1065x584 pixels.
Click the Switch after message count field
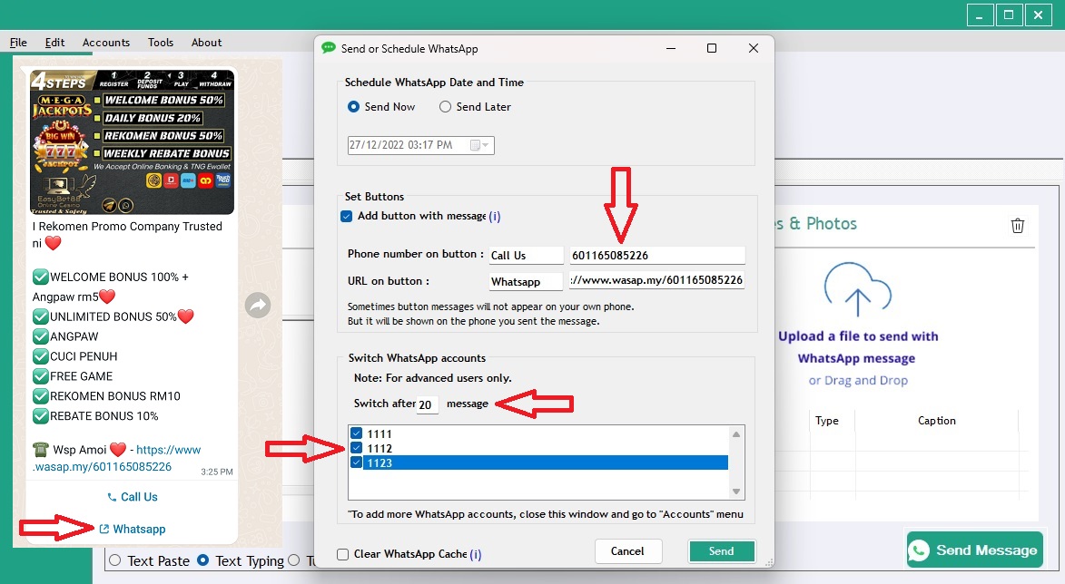[428, 404]
